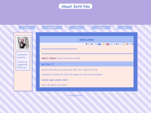
Task: Click the 'webmaster: Keth'Nio' text
Action: [23, 56]
